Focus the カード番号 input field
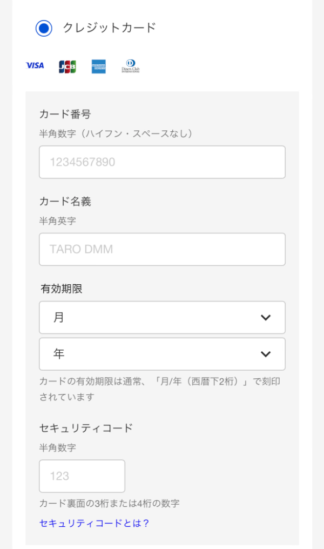The width and height of the screenshot is (324, 549). click(x=162, y=162)
